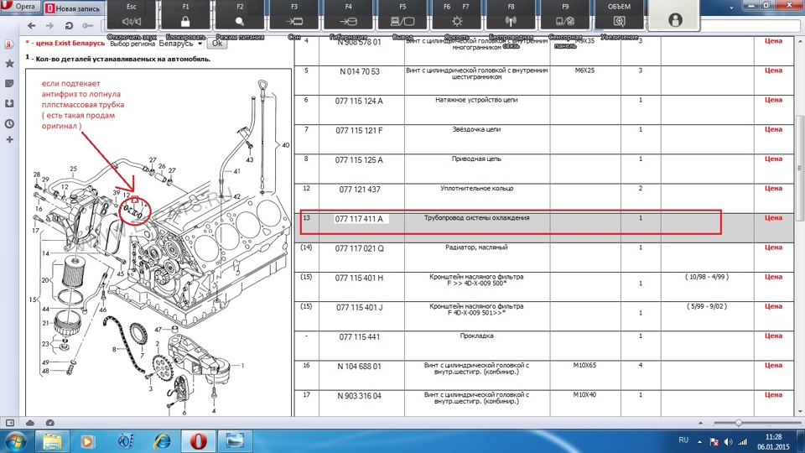The width and height of the screenshot is (805, 453).
Task: Click the Esc mute sound icon in overlay
Action: [132, 20]
